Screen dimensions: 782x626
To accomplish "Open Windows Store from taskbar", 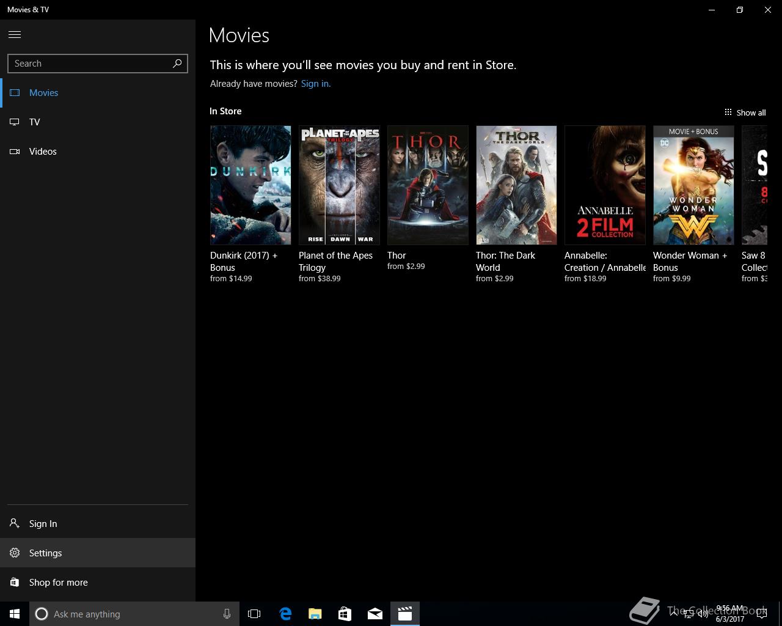I will click(345, 614).
